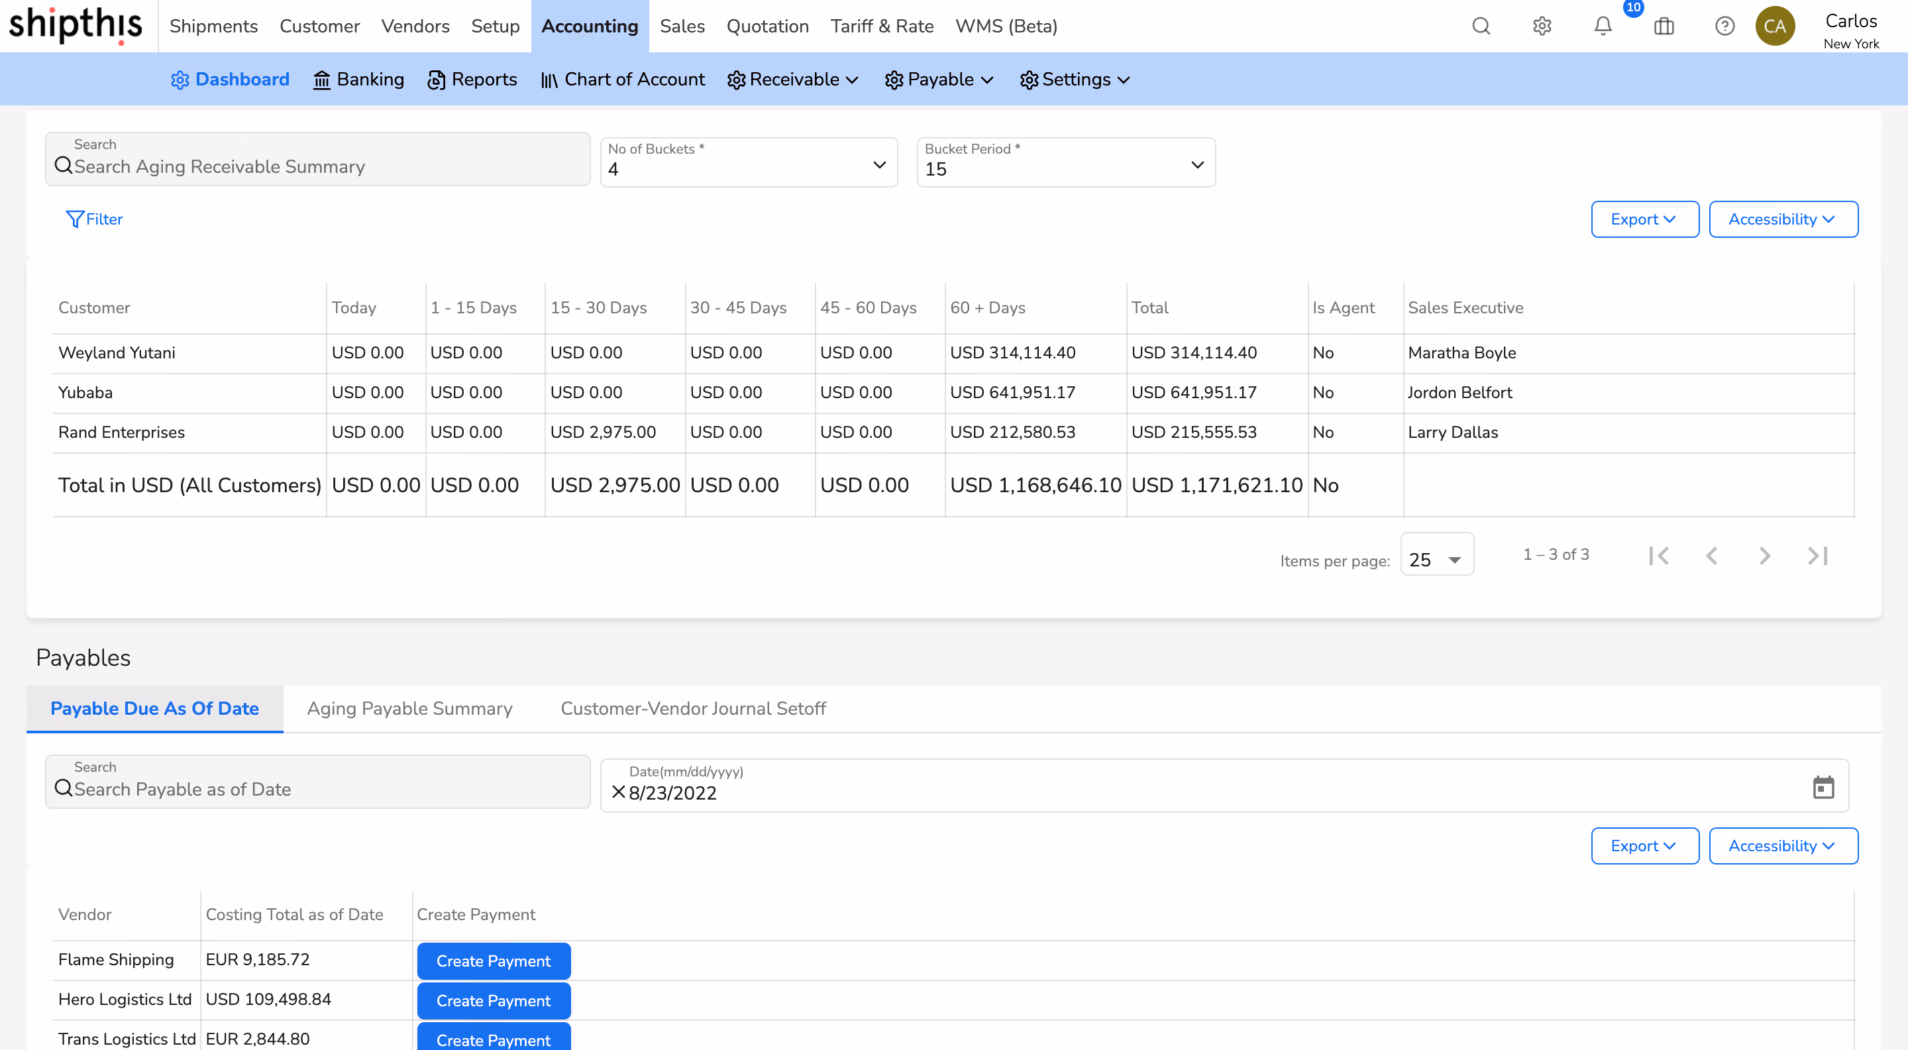Open the Reports page
The height and width of the screenshot is (1050, 1908).
point(472,80)
